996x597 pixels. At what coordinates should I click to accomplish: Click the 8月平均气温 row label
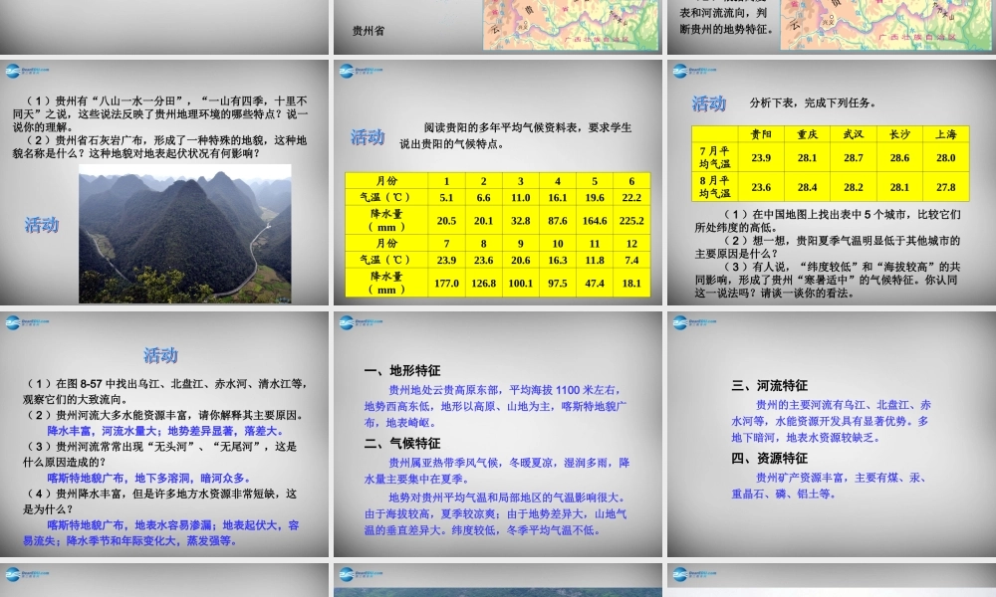tap(714, 187)
